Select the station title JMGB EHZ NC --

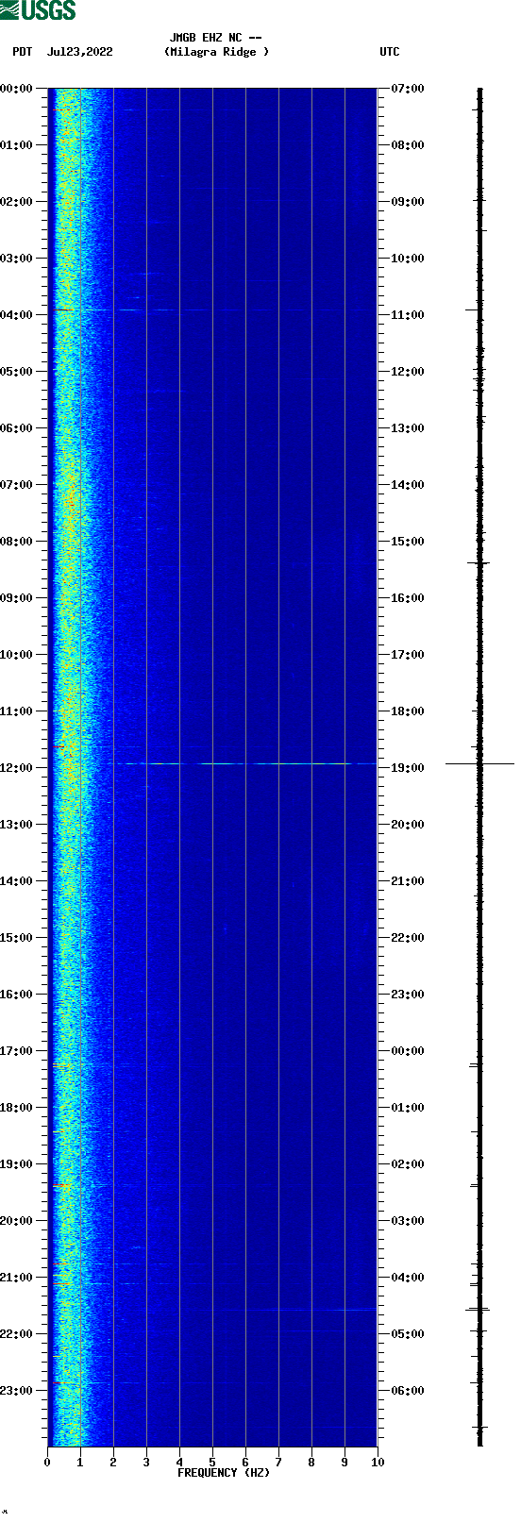click(x=216, y=38)
